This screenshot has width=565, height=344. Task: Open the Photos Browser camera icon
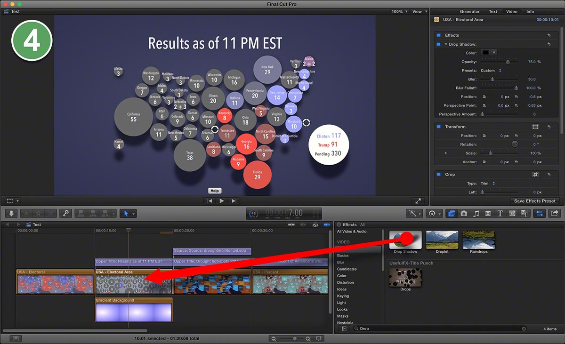464,213
